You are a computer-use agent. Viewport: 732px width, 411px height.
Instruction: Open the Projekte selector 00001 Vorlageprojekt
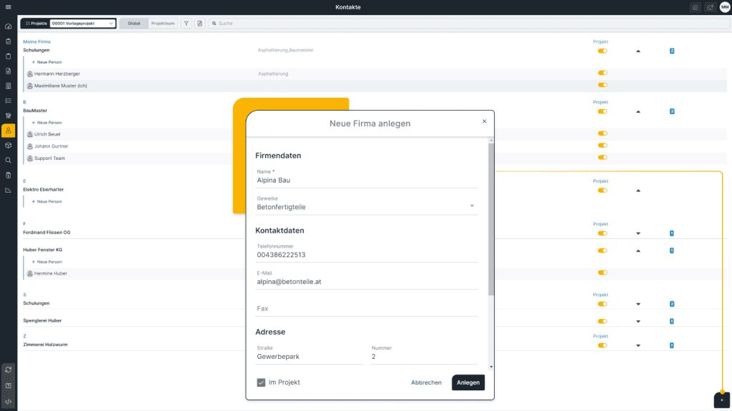(x=81, y=24)
